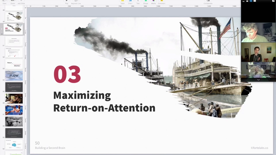Select slide 56 photo thumbnail

tap(14, 98)
